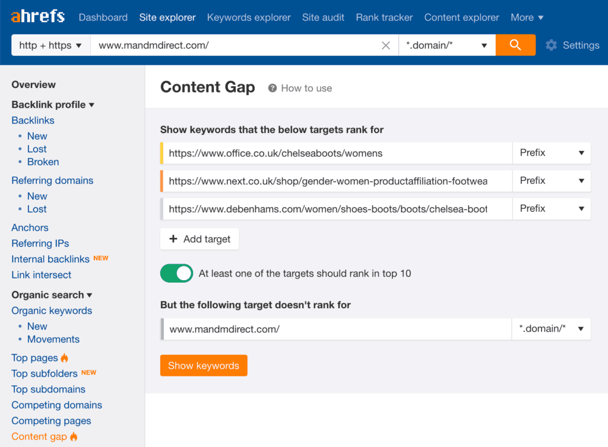Image resolution: width=608 pixels, height=447 pixels.
Task: Open the http + https protocol dropdown
Action: (x=51, y=45)
